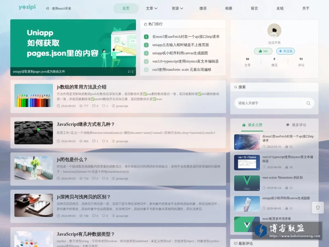Click heart icon on js深拷贝与浅拷贝的区别 post
The height and width of the screenshot is (247, 329).
coord(103,216)
